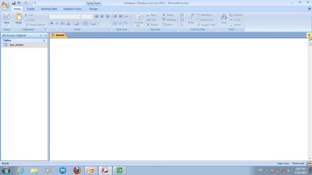Align text left

[x=97, y=17]
